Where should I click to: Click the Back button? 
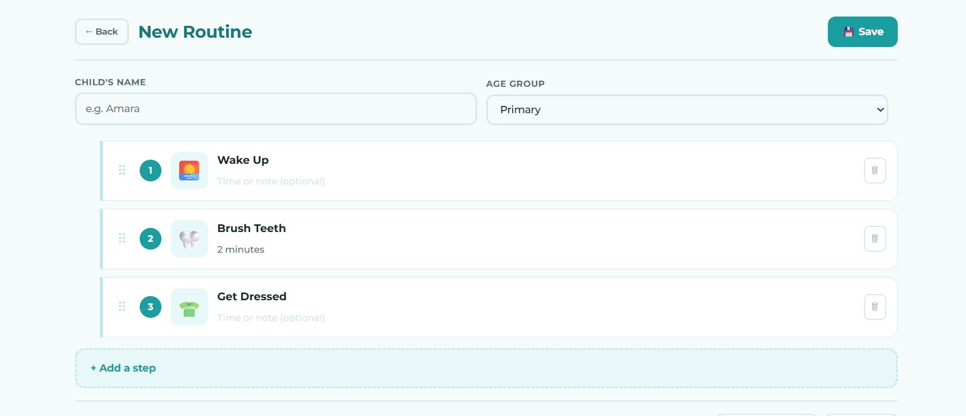pyautogui.click(x=102, y=32)
